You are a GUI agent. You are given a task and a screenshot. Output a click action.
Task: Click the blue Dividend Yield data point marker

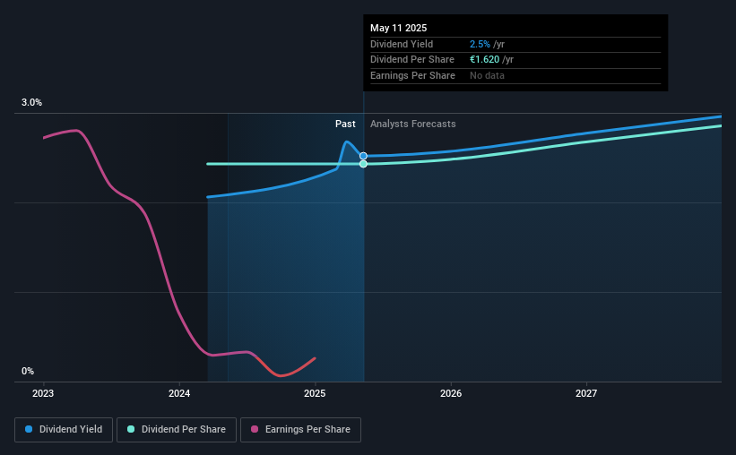tap(363, 156)
